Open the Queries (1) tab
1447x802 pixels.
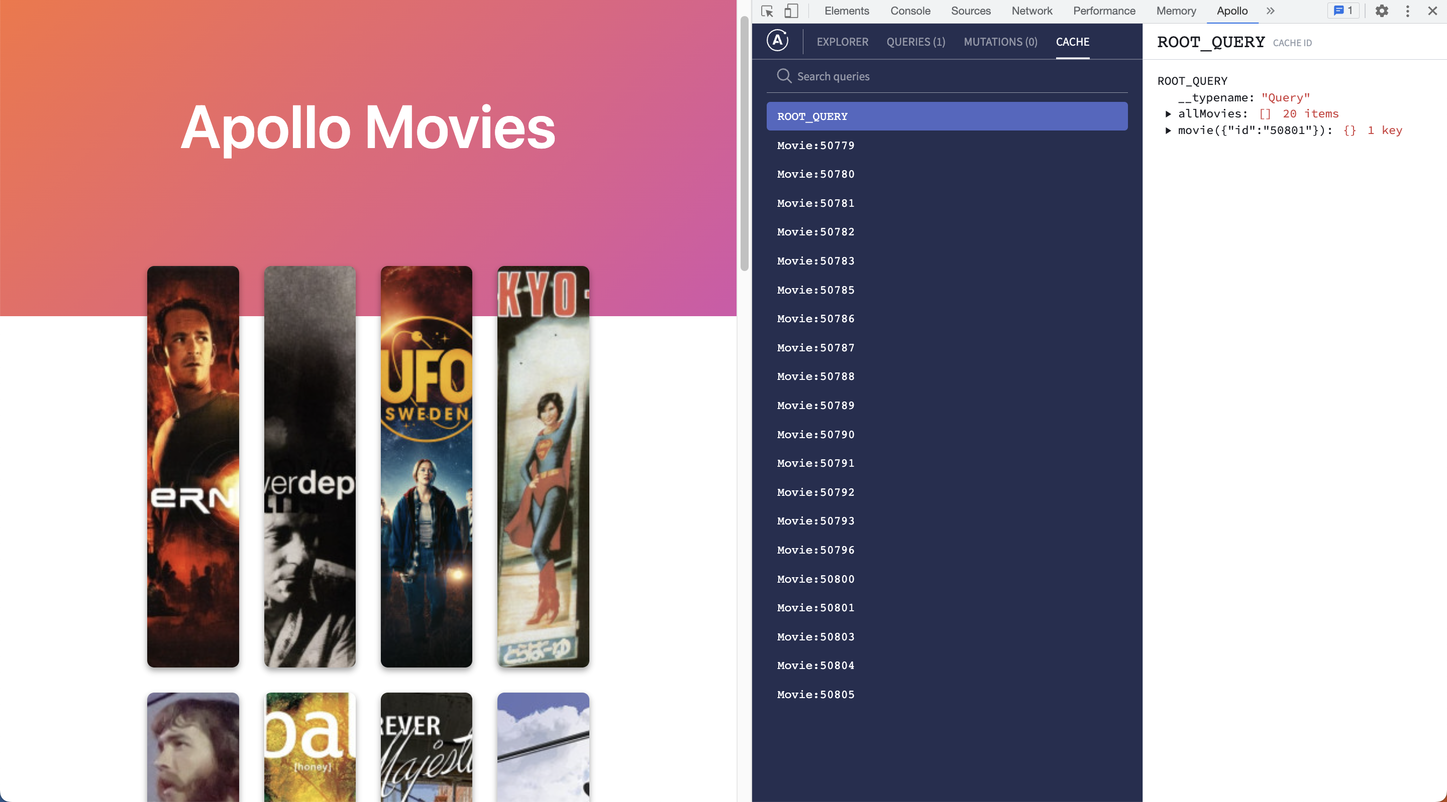pos(915,42)
